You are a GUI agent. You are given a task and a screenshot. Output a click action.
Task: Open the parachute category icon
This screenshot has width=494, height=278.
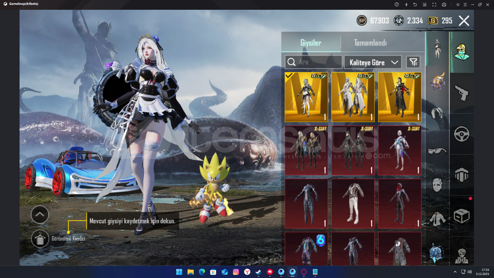pos(462,175)
